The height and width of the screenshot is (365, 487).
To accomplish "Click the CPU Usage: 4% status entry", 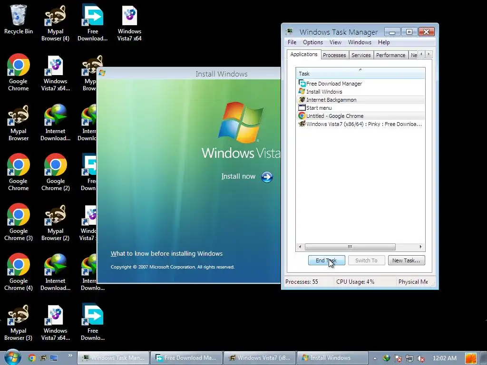I will click(355, 282).
